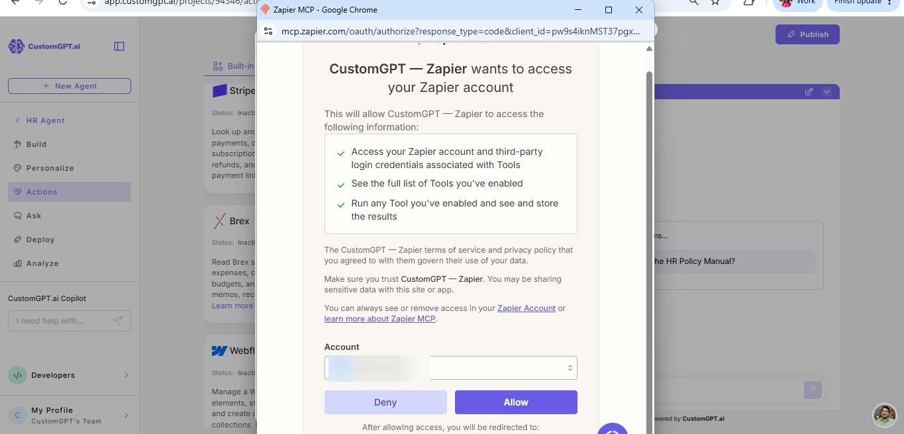Open the Zapier Account link
Screen dimensions: 904x434
[x=527, y=308]
